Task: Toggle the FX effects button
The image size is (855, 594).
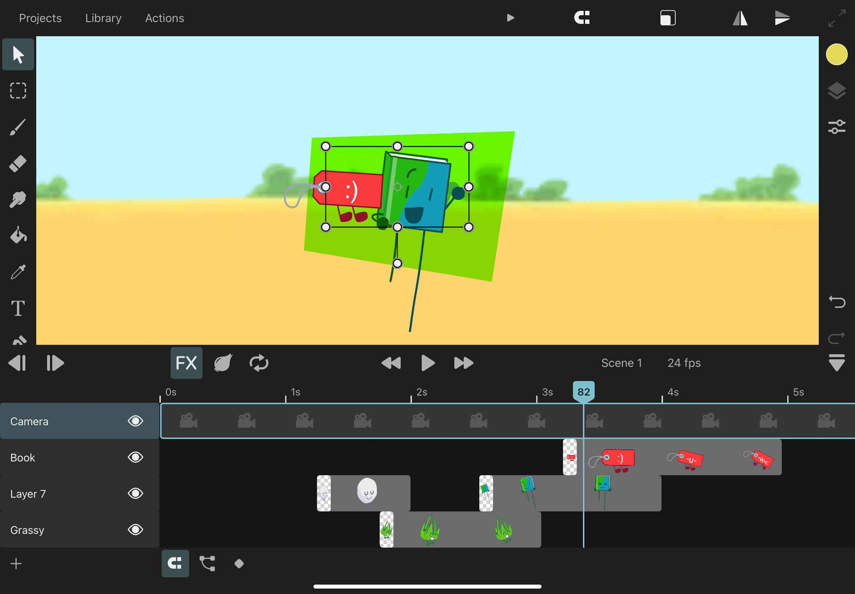Action: (186, 363)
